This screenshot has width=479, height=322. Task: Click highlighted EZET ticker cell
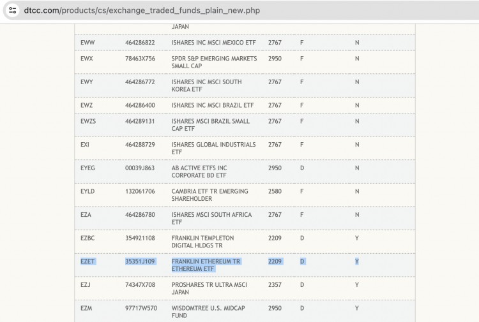87,261
